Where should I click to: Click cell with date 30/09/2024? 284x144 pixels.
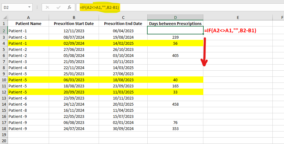pos(123,128)
